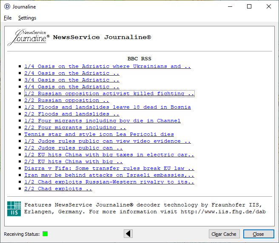This screenshot has width=279, height=243.
Task: Open 1/2 Judge rules public video evidence link
Action: 107,141
